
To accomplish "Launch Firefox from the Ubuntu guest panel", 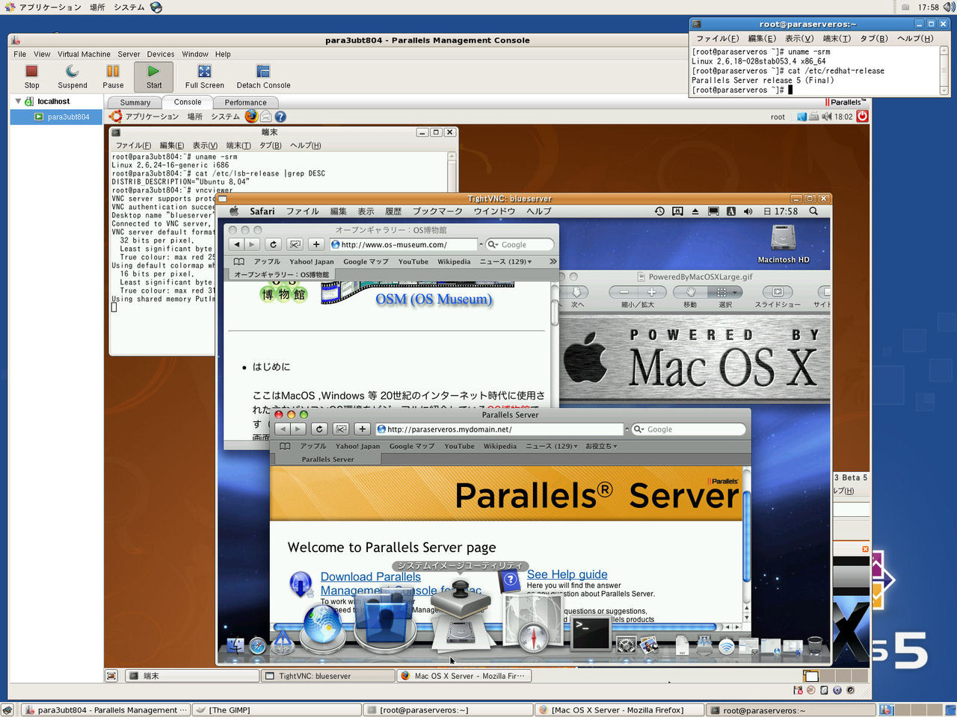I will (251, 117).
